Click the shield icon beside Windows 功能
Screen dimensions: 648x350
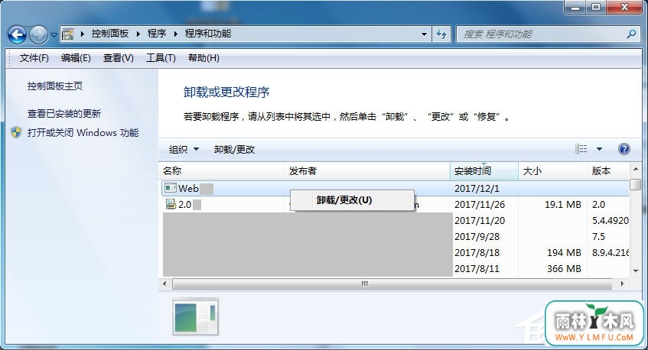tap(16, 132)
